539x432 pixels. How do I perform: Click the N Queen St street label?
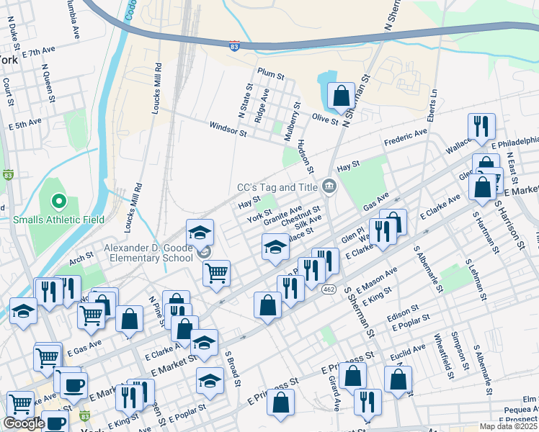click(48, 83)
